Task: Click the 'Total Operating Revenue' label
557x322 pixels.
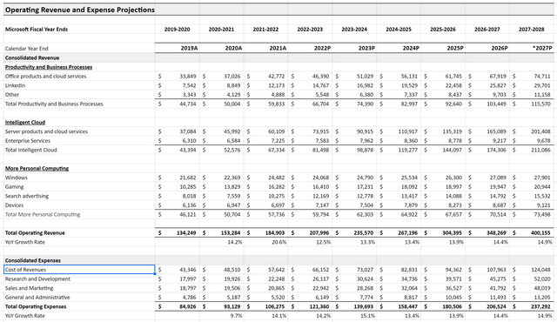Action: pos(35,233)
